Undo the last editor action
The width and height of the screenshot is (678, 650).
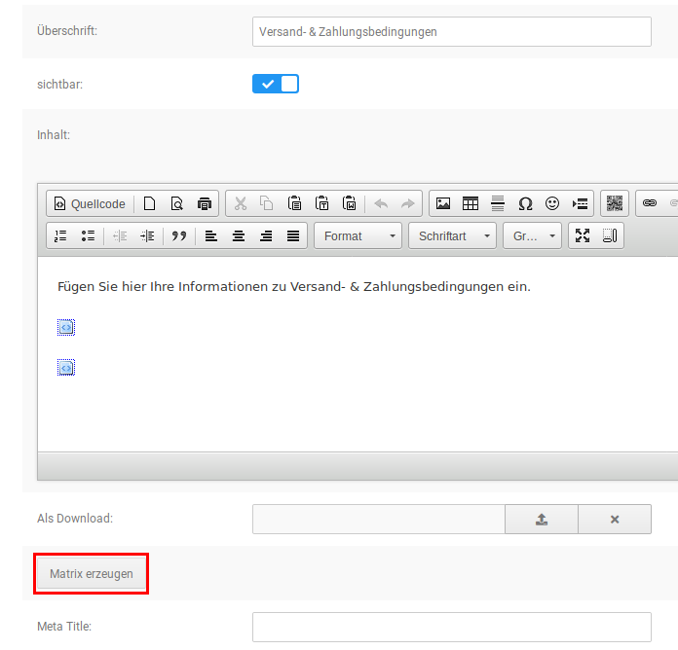(381, 203)
